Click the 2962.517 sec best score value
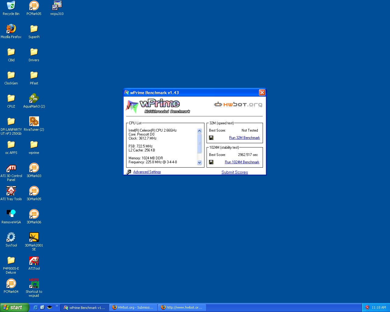 [248, 155]
